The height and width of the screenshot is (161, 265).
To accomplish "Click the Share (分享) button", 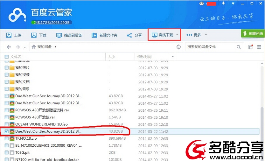I will point(134,35).
